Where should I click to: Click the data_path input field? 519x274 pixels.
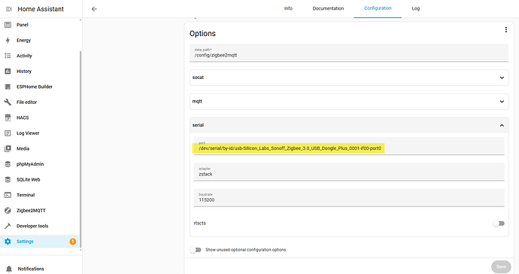(349, 53)
